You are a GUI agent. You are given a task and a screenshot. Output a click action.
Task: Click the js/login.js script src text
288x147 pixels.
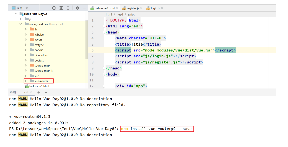point(158,56)
